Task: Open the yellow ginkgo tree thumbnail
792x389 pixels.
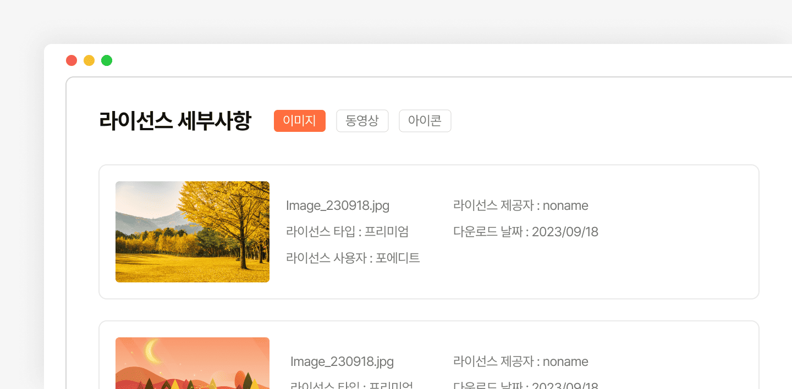Action: 193,232
